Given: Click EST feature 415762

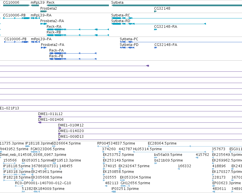Looking at the screenshot, I should pyautogui.click(x=202, y=154).
